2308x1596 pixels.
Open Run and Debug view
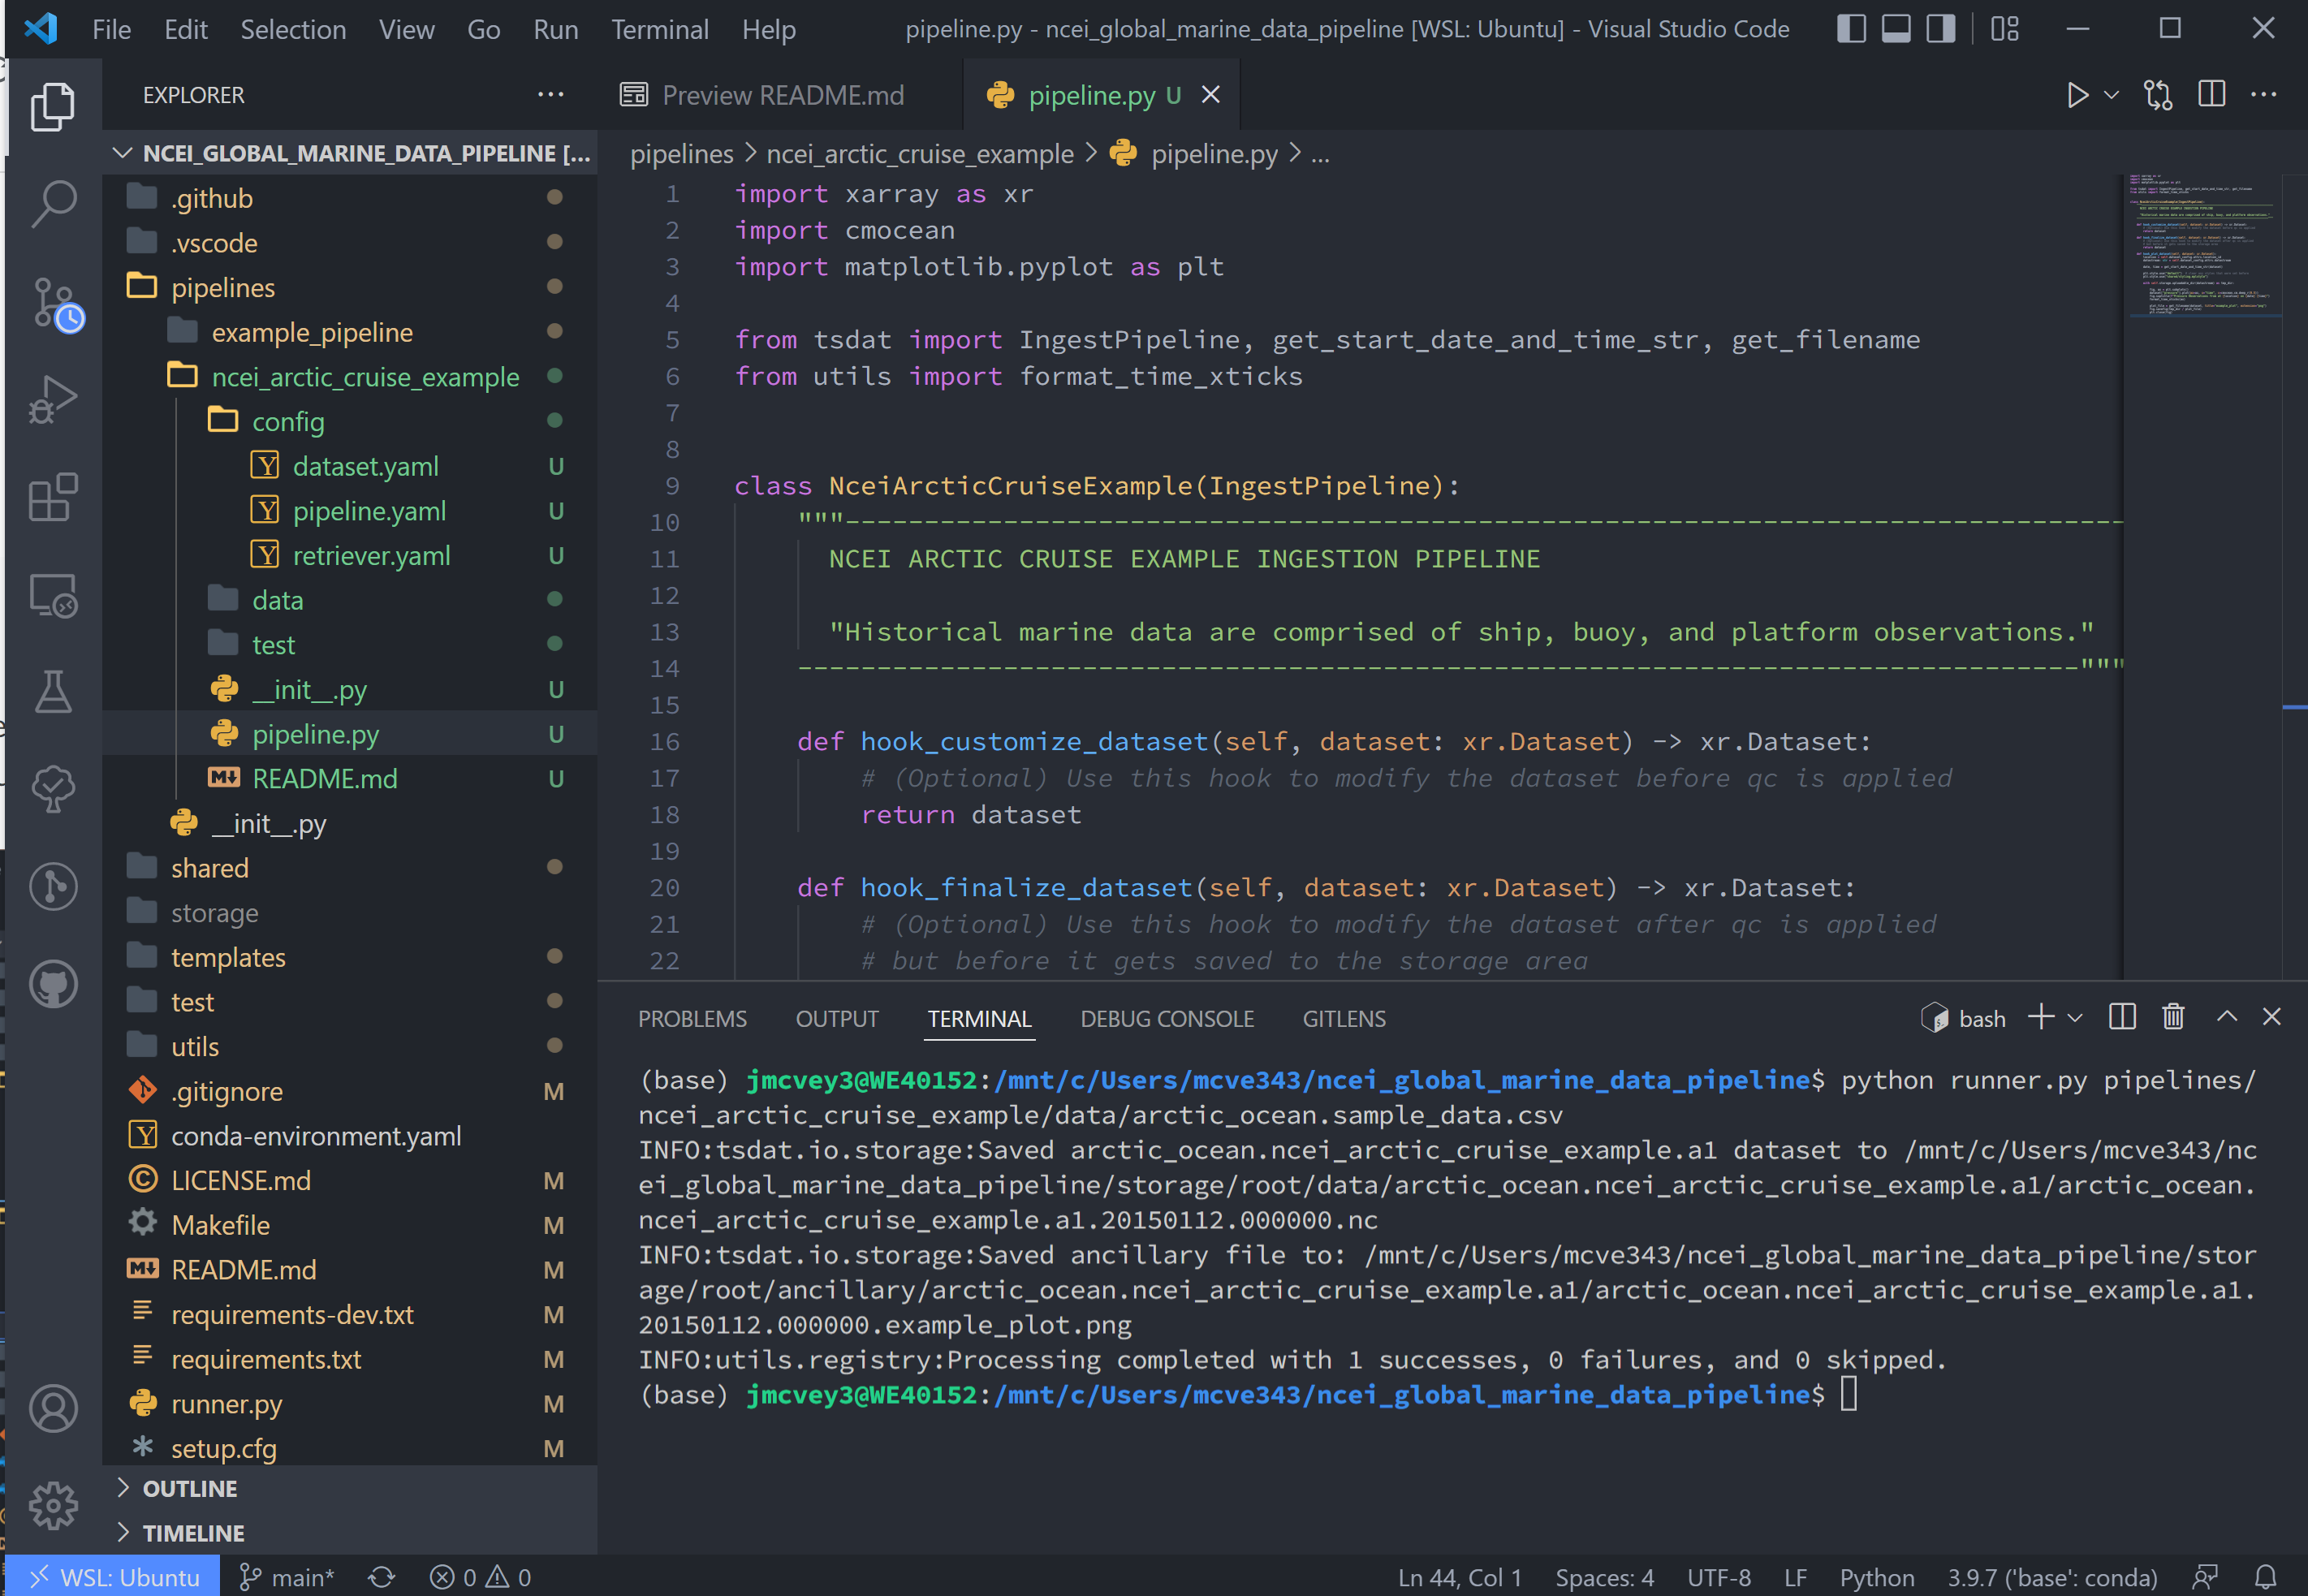click(x=53, y=400)
